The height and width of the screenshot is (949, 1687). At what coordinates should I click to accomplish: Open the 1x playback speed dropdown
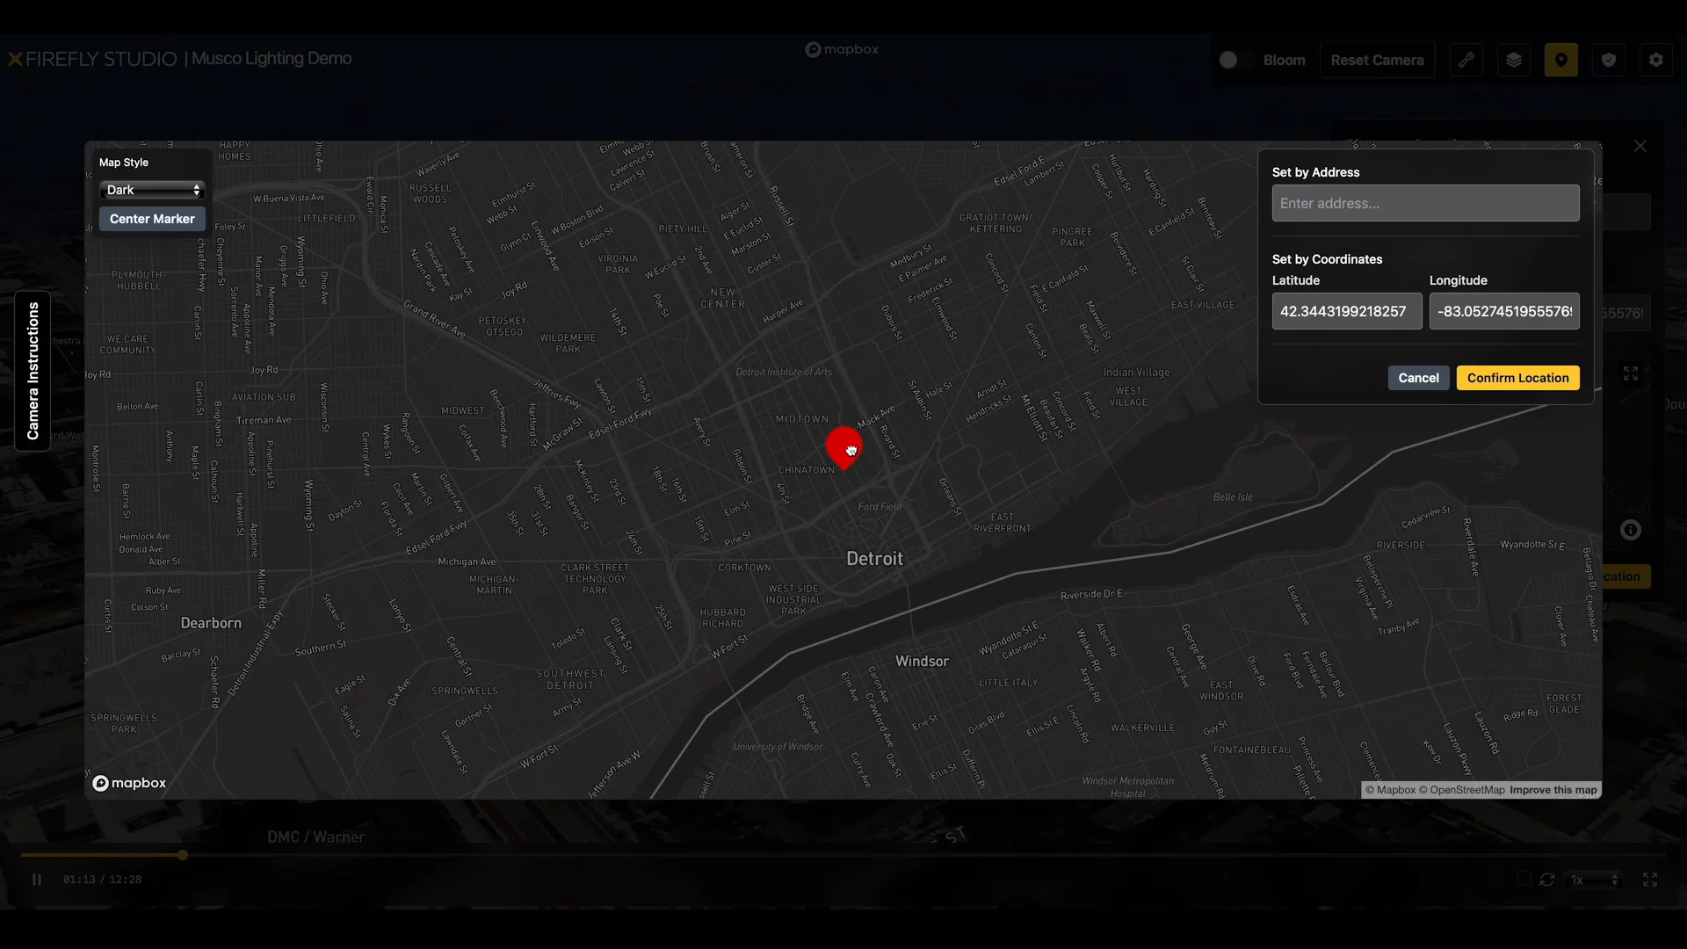click(1594, 880)
